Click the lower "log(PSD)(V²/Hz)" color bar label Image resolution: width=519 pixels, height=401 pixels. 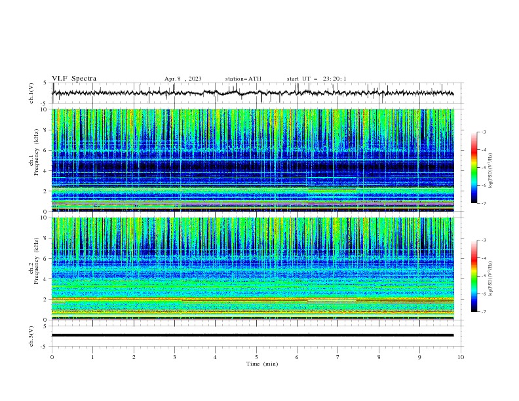coord(491,279)
